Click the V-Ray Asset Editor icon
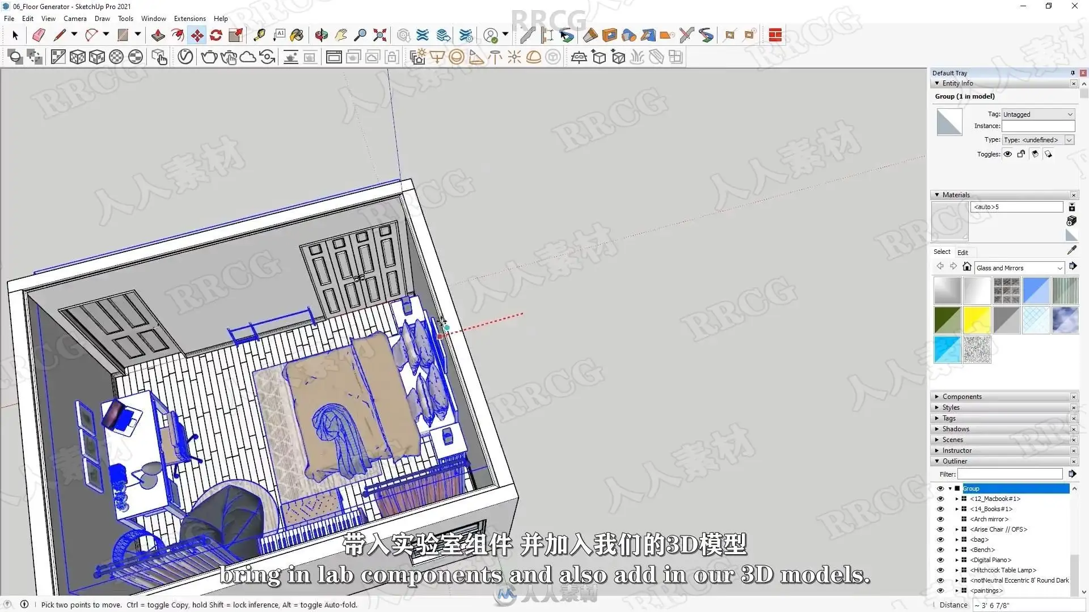Image resolution: width=1089 pixels, height=612 pixels. click(185, 57)
